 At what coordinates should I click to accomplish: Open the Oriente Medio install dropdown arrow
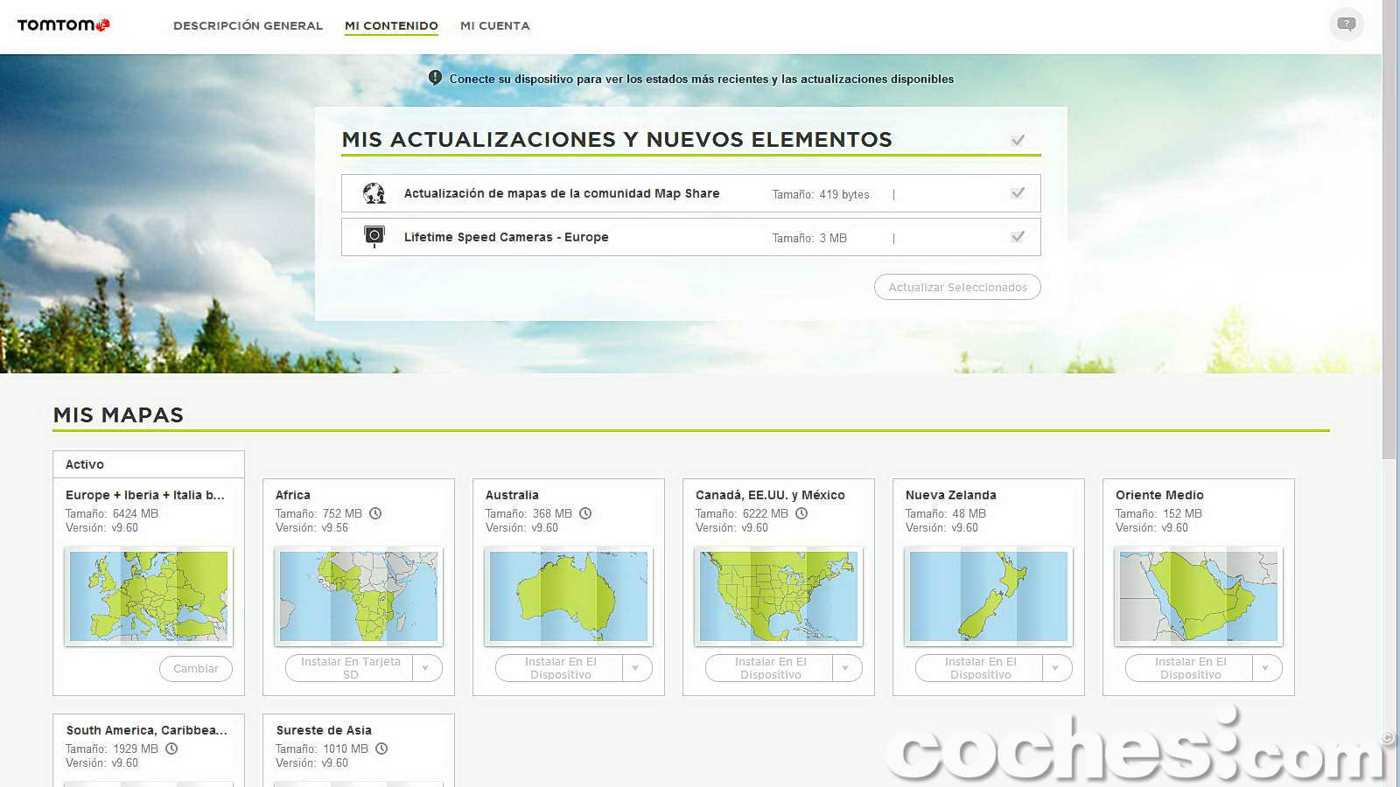[1266, 668]
